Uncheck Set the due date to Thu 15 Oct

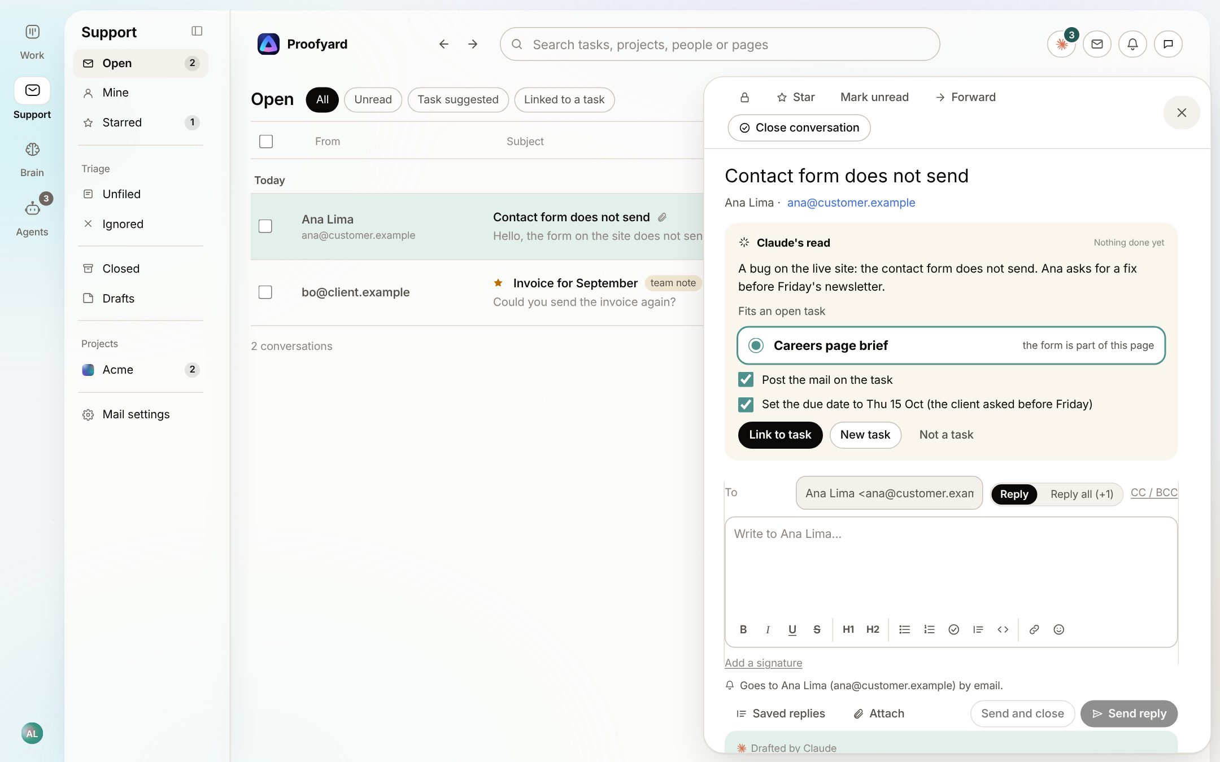(x=746, y=404)
